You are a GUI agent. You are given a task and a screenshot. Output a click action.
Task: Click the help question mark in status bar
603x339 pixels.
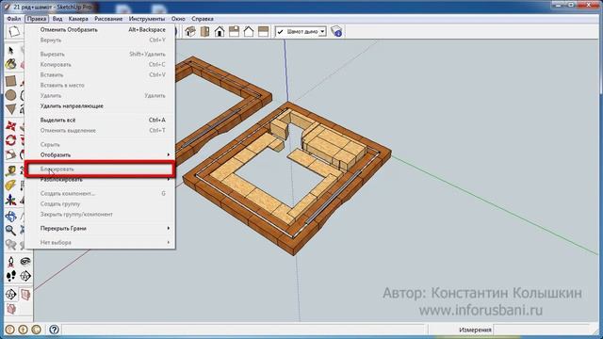(55, 330)
